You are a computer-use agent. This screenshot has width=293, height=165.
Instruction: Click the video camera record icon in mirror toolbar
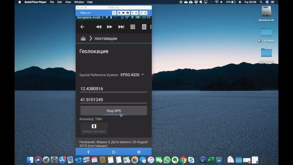coord(123,13)
